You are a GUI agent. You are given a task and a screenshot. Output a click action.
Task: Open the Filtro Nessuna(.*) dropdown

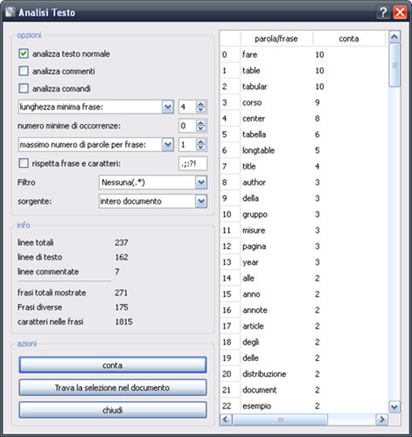(x=201, y=182)
